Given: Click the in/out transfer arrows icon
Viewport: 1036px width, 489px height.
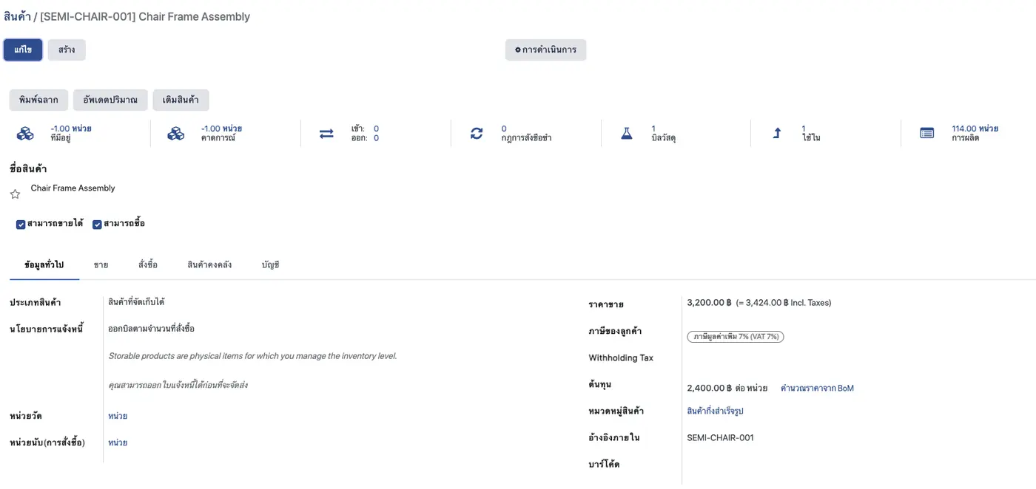Looking at the screenshot, I should (x=326, y=134).
